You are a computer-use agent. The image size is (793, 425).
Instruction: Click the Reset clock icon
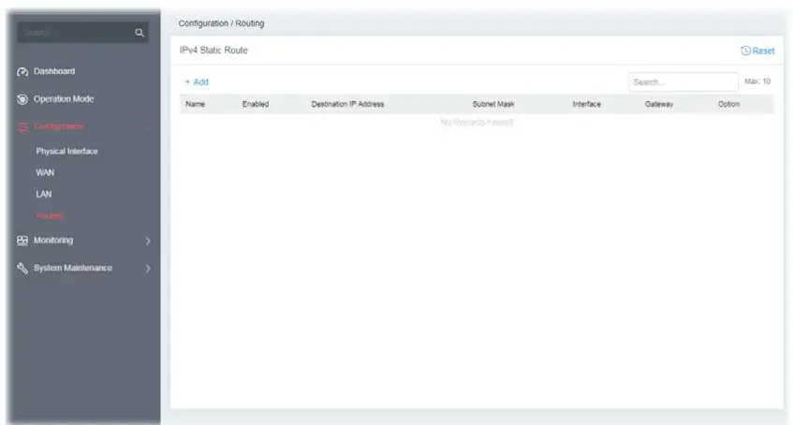(x=745, y=51)
